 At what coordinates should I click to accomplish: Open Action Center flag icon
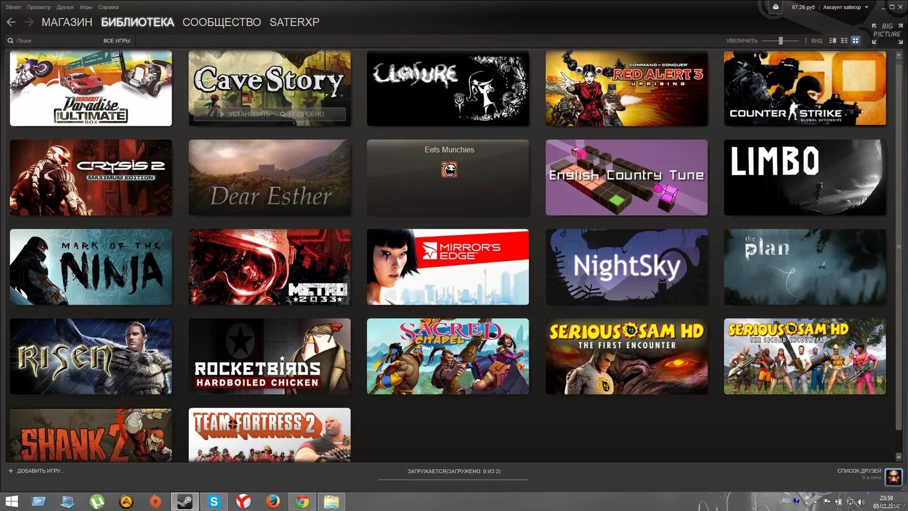coord(827,501)
